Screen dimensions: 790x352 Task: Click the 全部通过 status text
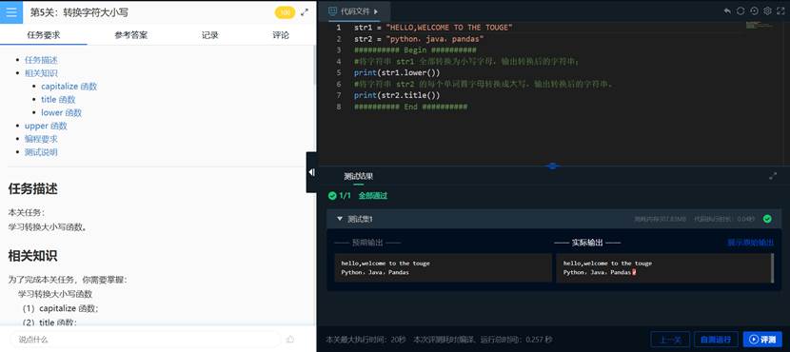point(373,195)
